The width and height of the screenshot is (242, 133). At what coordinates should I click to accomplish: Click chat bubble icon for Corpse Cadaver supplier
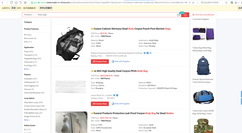(113, 61)
